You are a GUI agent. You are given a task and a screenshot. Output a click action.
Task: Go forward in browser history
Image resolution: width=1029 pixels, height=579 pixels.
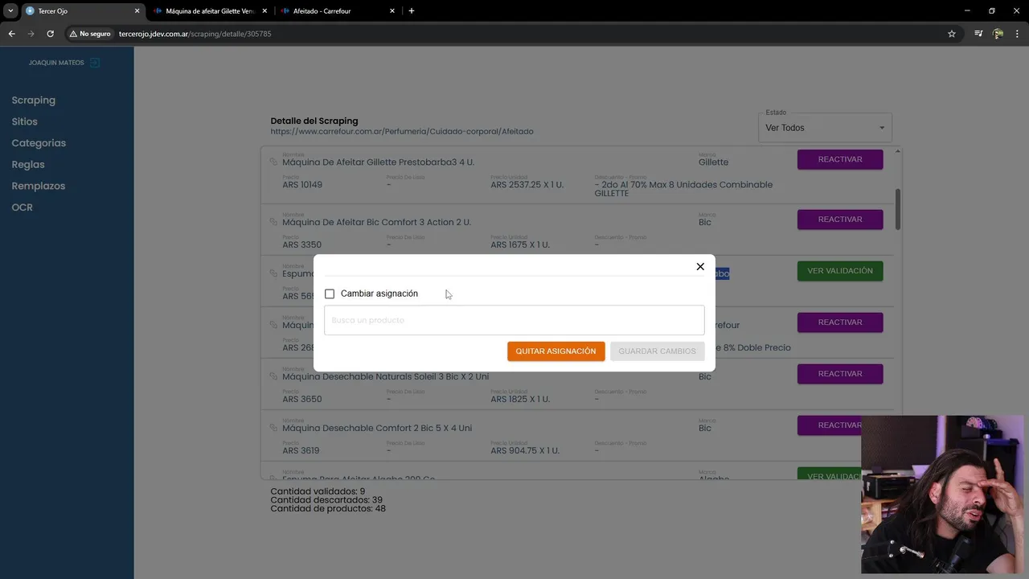click(x=31, y=34)
